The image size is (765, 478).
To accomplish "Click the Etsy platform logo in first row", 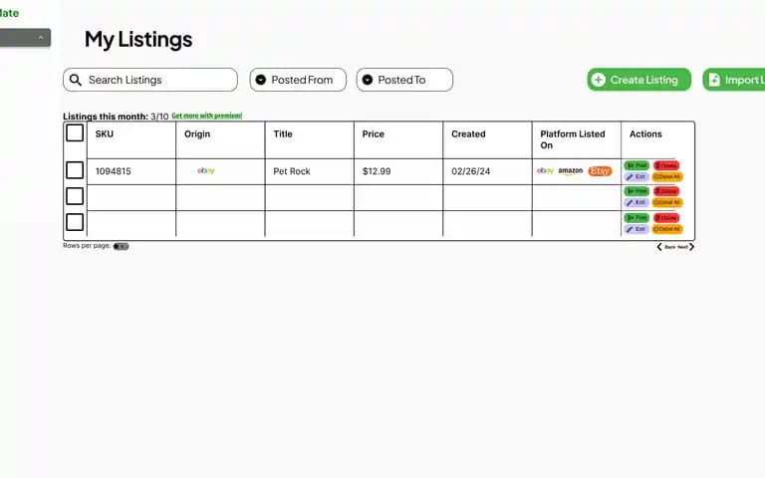I will pos(600,171).
